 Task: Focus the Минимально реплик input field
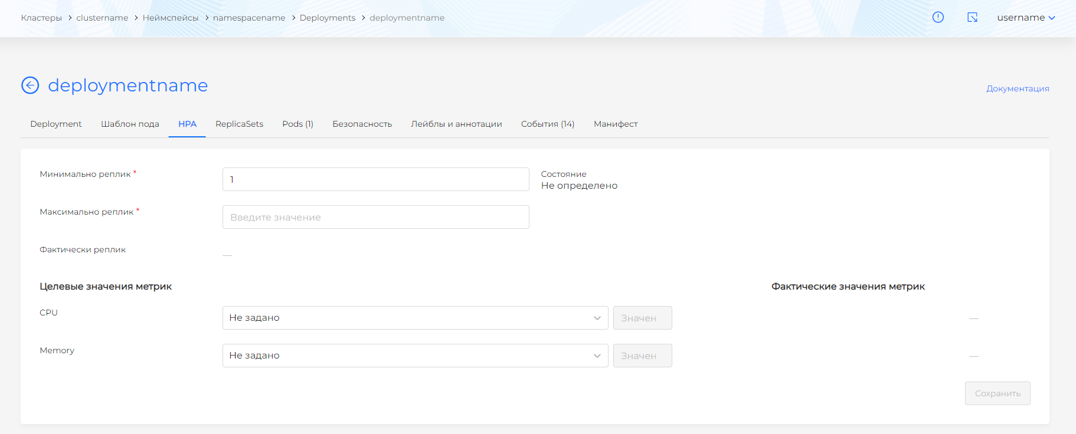(375, 179)
